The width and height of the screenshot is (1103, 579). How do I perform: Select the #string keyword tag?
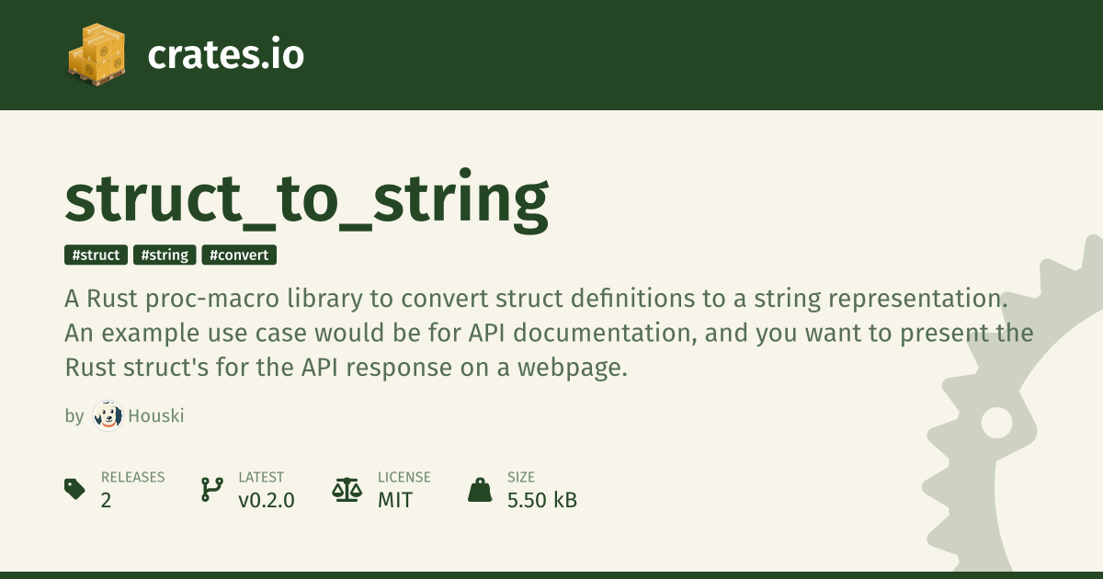tap(165, 255)
